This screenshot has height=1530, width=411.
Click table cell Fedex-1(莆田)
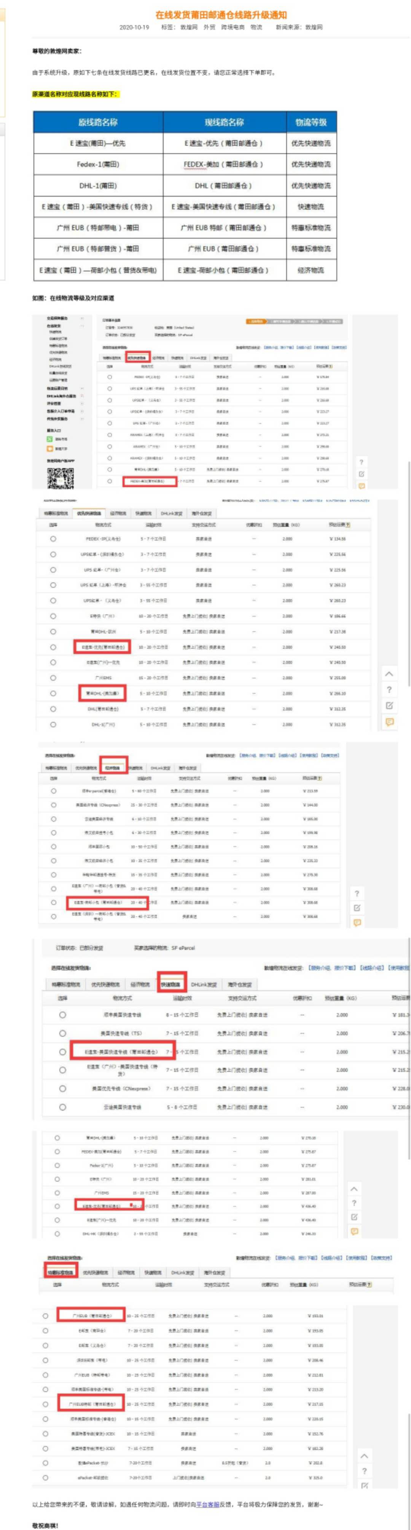(99, 164)
